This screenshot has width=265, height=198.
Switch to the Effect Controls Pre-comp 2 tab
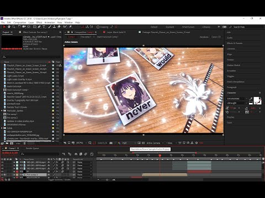click(x=35, y=32)
